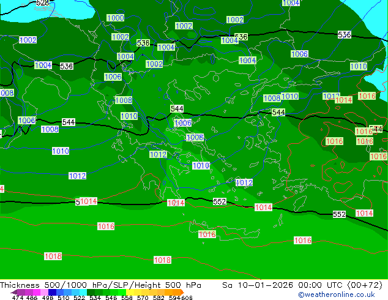
Task: Click the legend value '486'
Action: [x=32, y=298]
